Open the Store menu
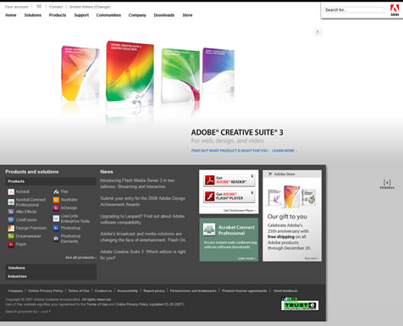Screen dimensions: 403x326 pos(187,15)
